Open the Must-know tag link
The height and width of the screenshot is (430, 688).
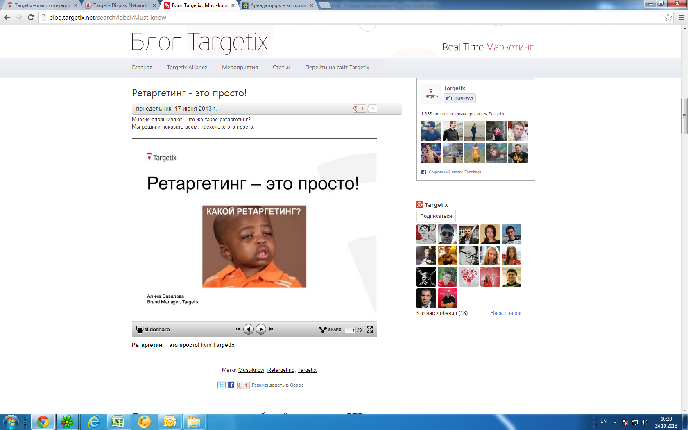251,370
